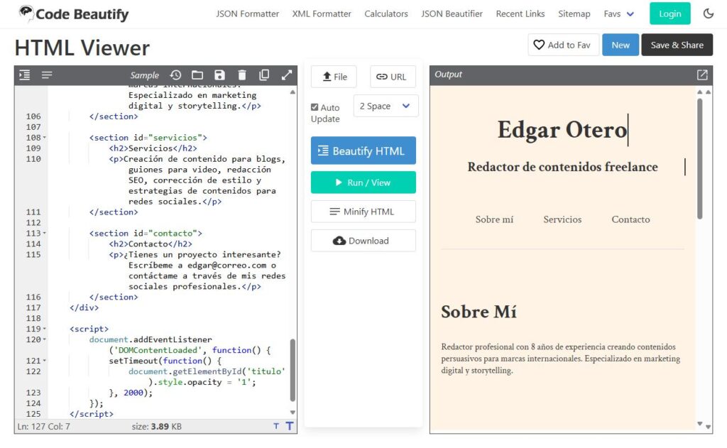Viewport: 727px width, 448px height.
Task: Click the Run / View button
Action: click(363, 182)
